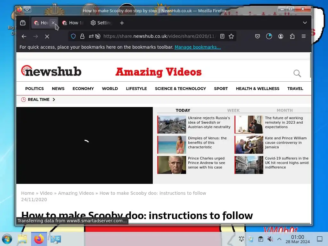Screen dimensions: 328x246
Task: Click Video breadcrumb link
Action: [46, 193]
